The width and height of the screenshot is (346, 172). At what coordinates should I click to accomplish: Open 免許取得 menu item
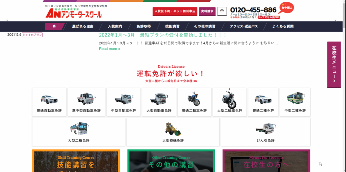pyautogui.click(x=144, y=26)
